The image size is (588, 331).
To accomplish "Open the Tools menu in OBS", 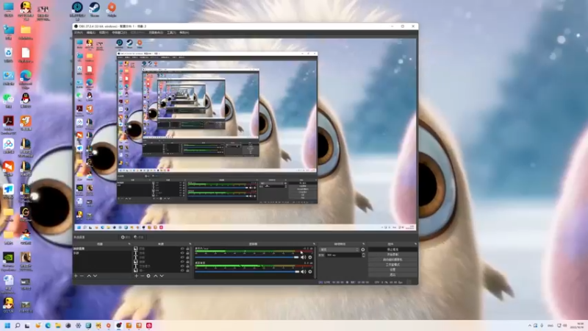I will click(x=171, y=32).
